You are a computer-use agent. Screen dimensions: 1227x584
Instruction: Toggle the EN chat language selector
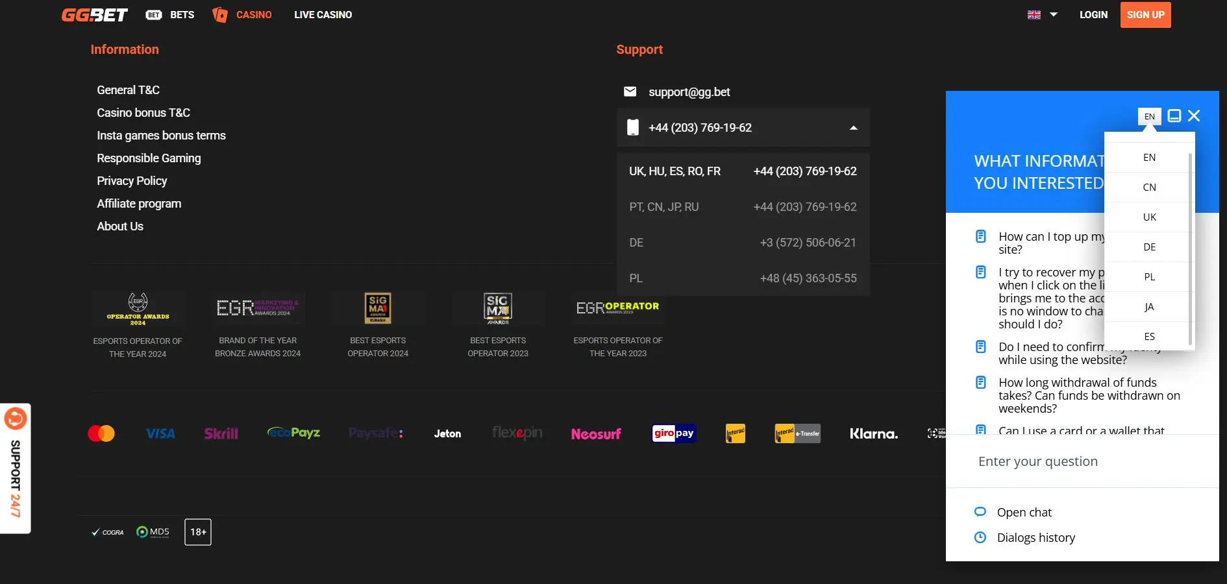coord(1149,117)
